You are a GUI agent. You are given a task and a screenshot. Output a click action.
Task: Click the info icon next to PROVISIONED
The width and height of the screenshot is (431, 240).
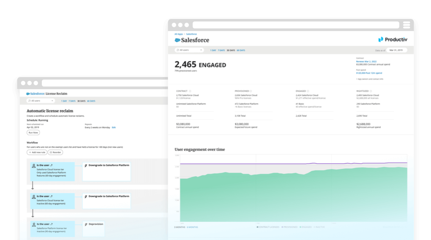[x=251, y=91]
